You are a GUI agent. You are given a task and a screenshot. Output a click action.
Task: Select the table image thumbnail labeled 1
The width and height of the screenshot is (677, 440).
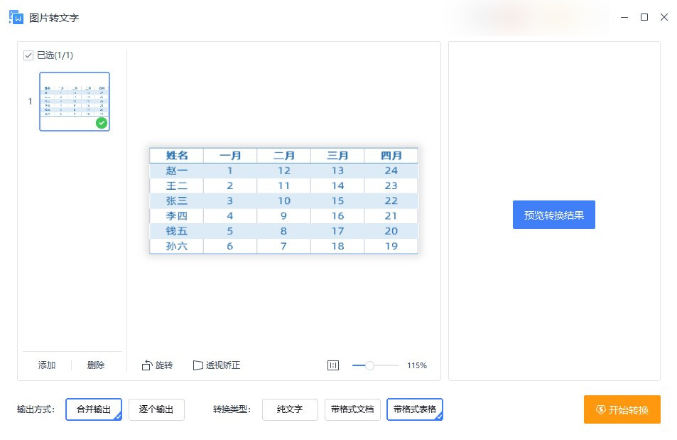point(74,101)
